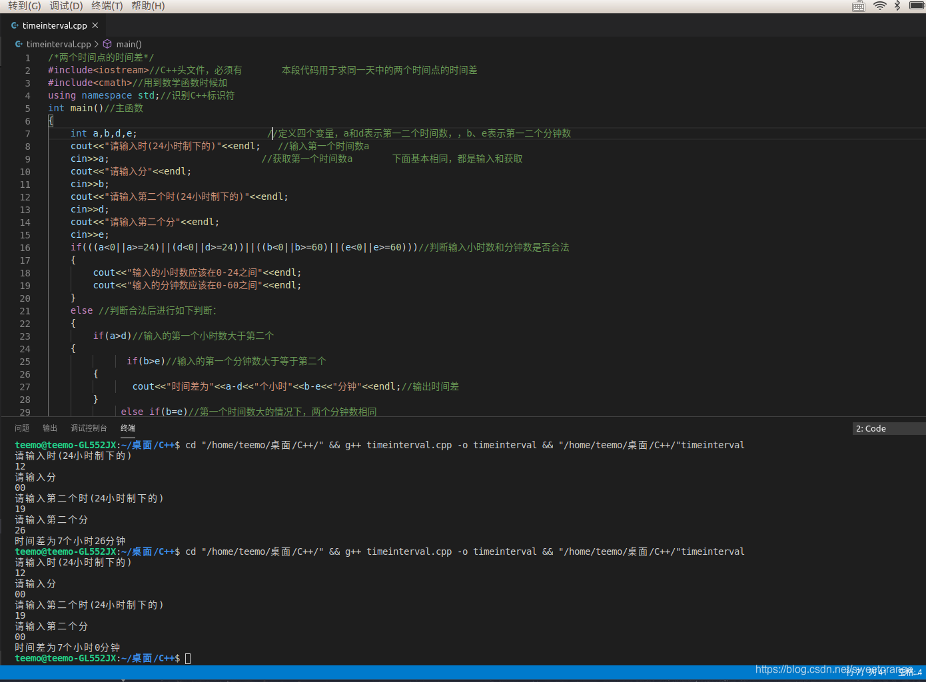Click '输入的小时数应该在0-24之间' cout line
926x682 pixels.
tap(197, 272)
